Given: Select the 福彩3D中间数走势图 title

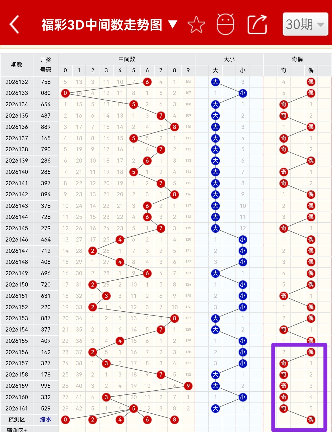Looking at the screenshot, I should 102,25.
